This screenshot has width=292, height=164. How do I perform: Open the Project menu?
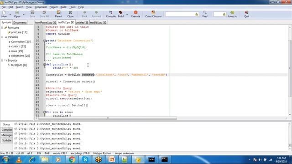pyautogui.click(x=53, y=7)
